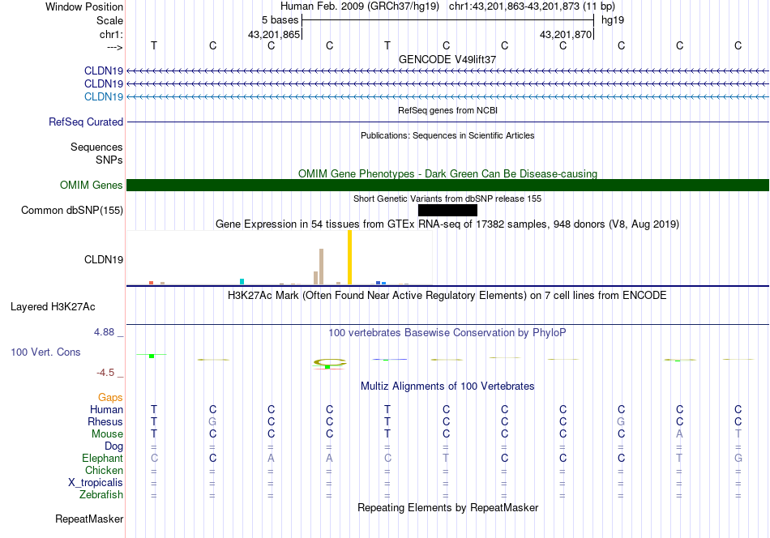Screen dimensions: 770x538
Task: Select the Dog alignment row label
Action: (114, 446)
